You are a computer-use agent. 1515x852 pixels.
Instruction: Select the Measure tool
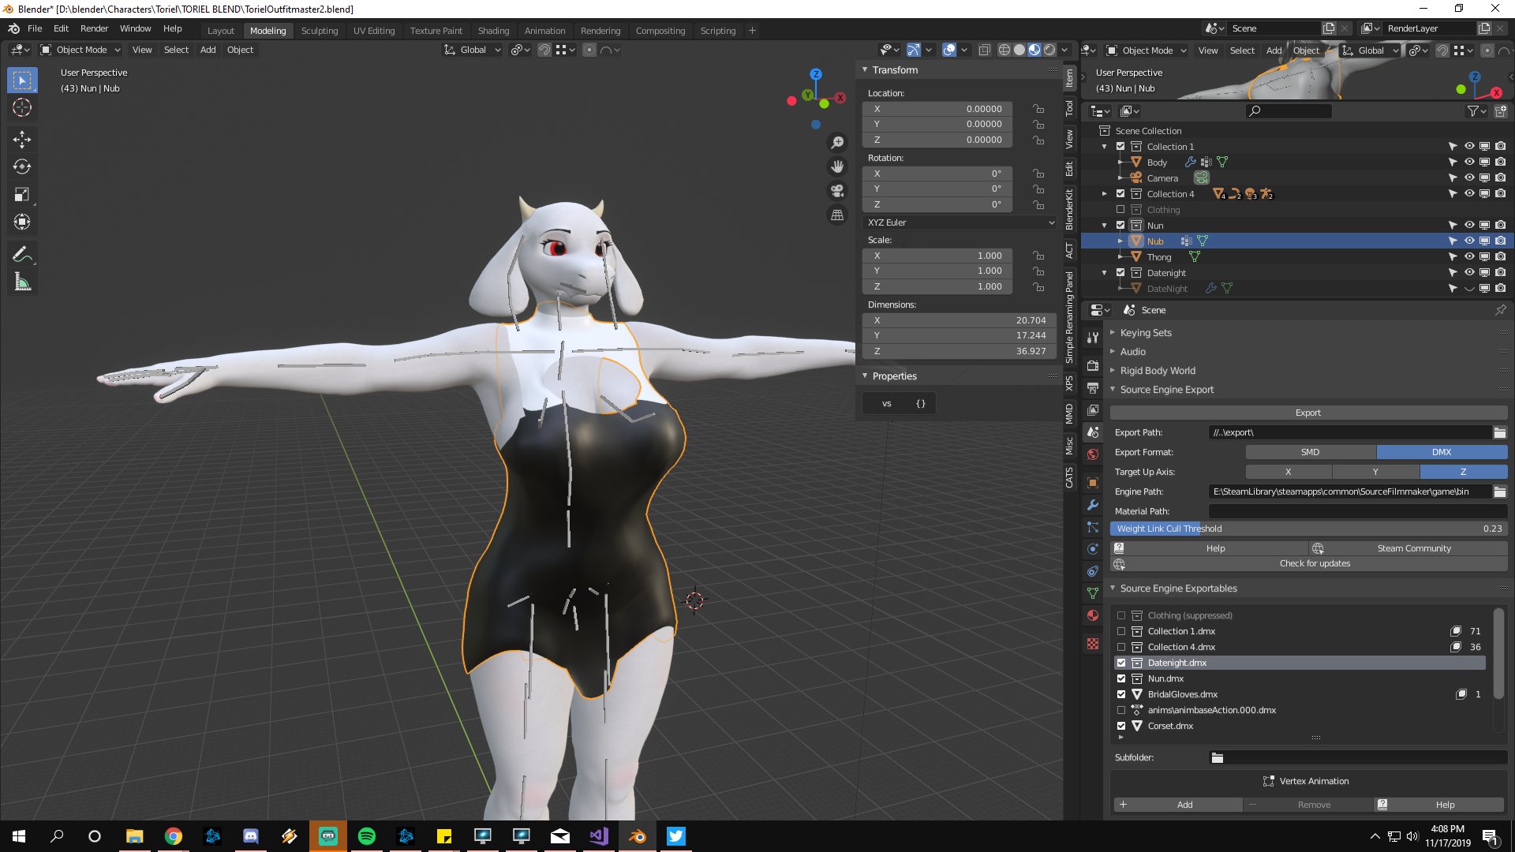click(22, 282)
